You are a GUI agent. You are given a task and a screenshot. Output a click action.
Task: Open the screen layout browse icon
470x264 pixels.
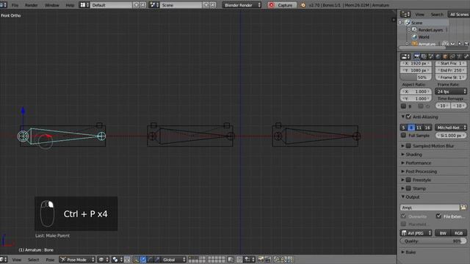coord(84,5)
